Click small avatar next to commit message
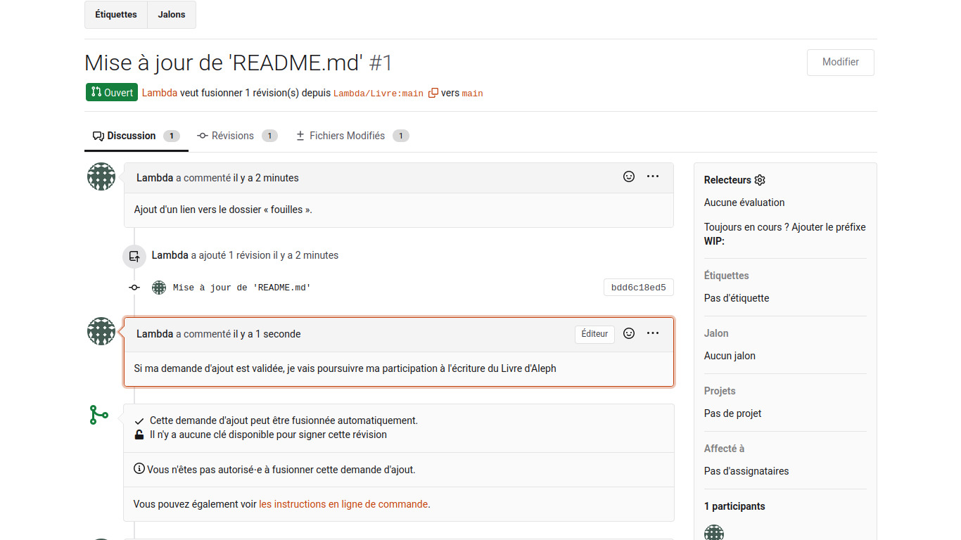This screenshot has width=961, height=540. click(x=159, y=288)
